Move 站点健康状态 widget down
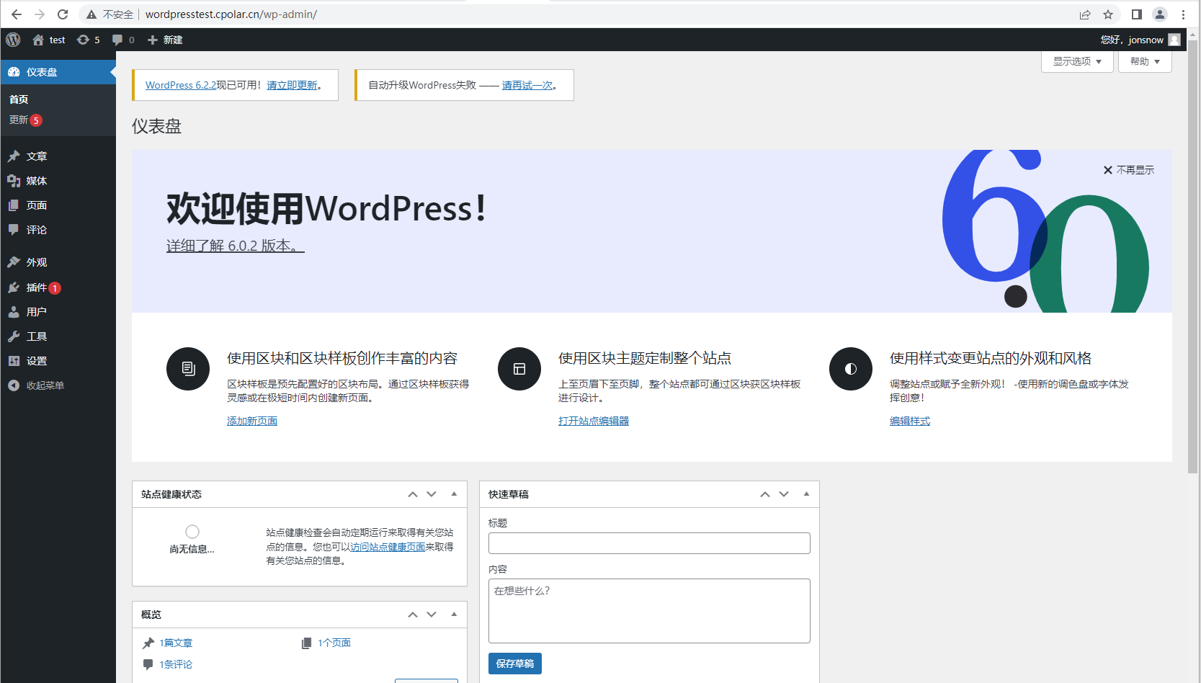The height and width of the screenshot is (683, 1201). coord(432,494)
